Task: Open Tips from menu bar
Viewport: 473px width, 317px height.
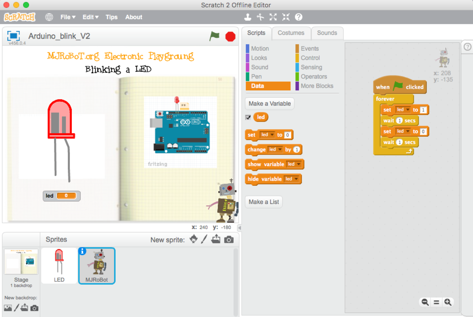Action: pyautogui.click(x=111, y=17)
